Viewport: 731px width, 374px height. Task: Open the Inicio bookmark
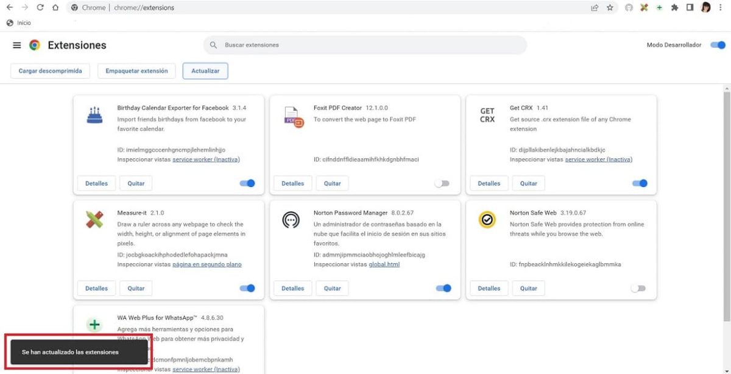pos(19,23)
